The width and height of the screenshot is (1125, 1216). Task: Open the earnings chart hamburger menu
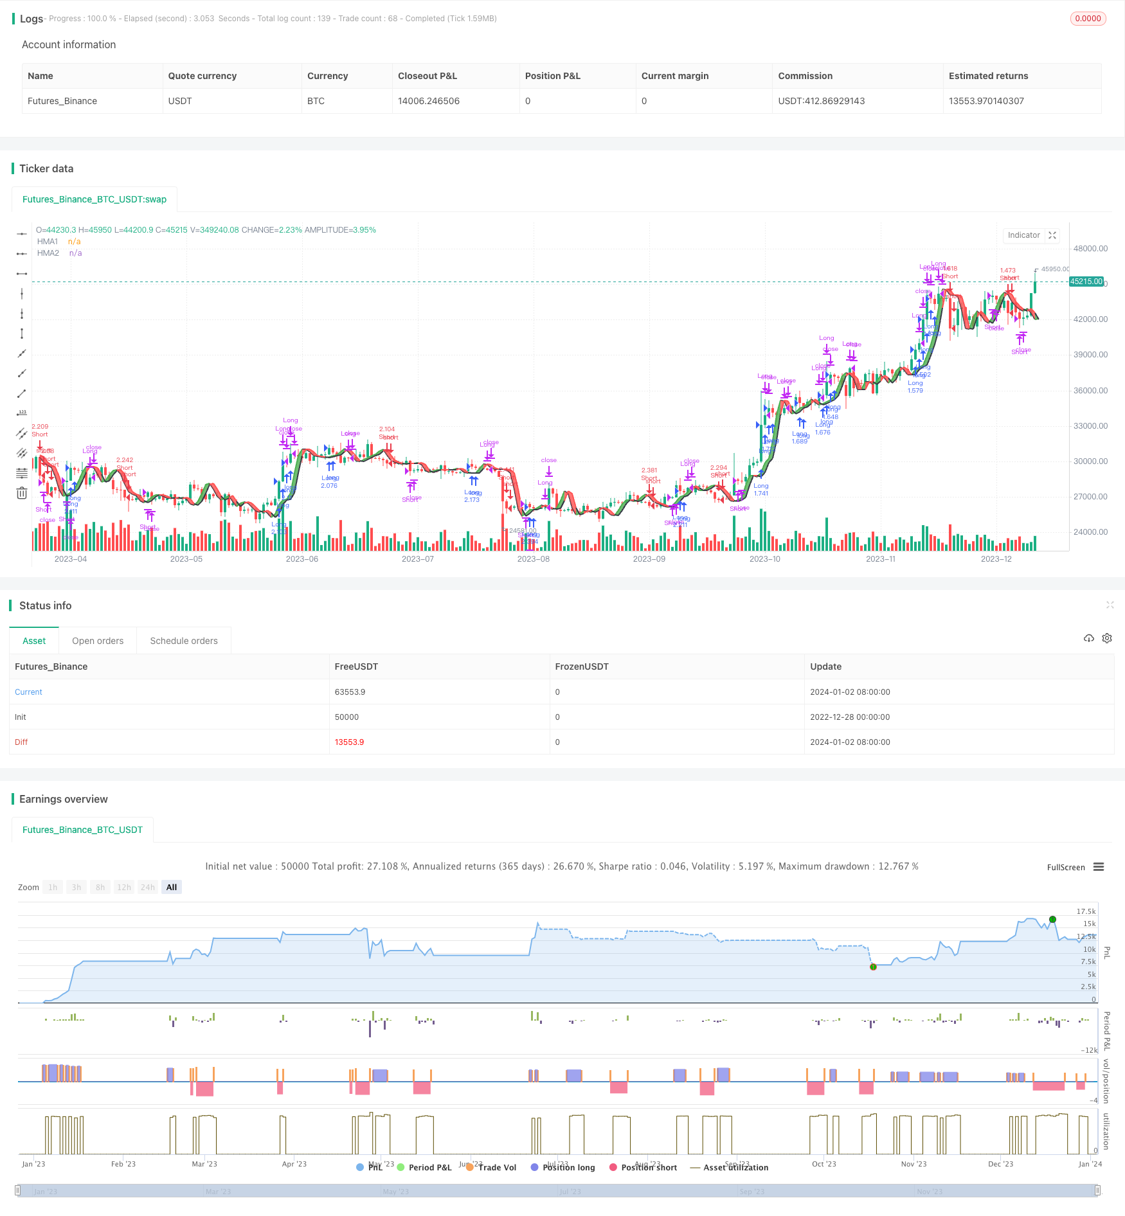tap(1099, 867)
